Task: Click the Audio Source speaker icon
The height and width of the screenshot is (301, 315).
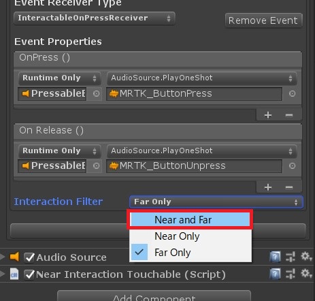Action: pos(14,257)
